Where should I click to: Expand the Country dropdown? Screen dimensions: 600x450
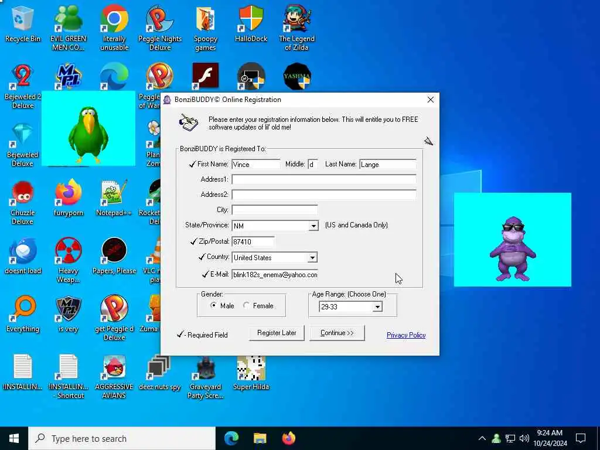(312, 258)
